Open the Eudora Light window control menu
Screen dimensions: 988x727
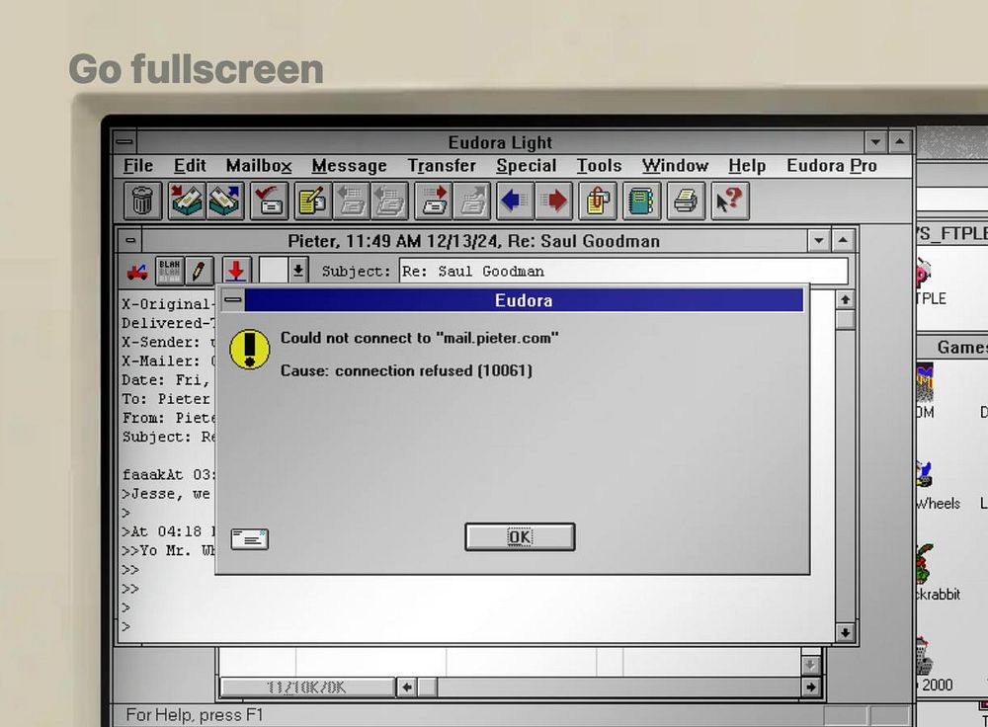tap(124, 142)
